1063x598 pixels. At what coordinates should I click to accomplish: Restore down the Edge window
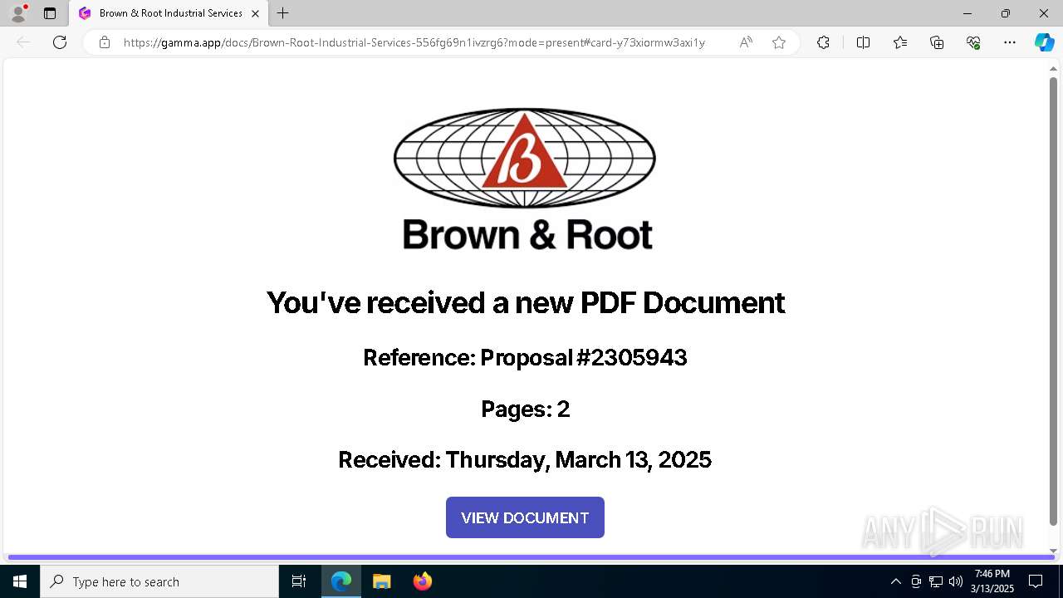[1006, 13]
